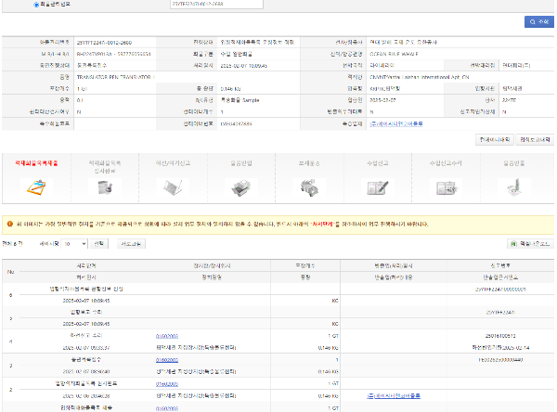Click the 적재화물목록제출 clipboard step icon
Image resolution: width=557 pixels, height=412 pixels.
[x=36, y=187]
